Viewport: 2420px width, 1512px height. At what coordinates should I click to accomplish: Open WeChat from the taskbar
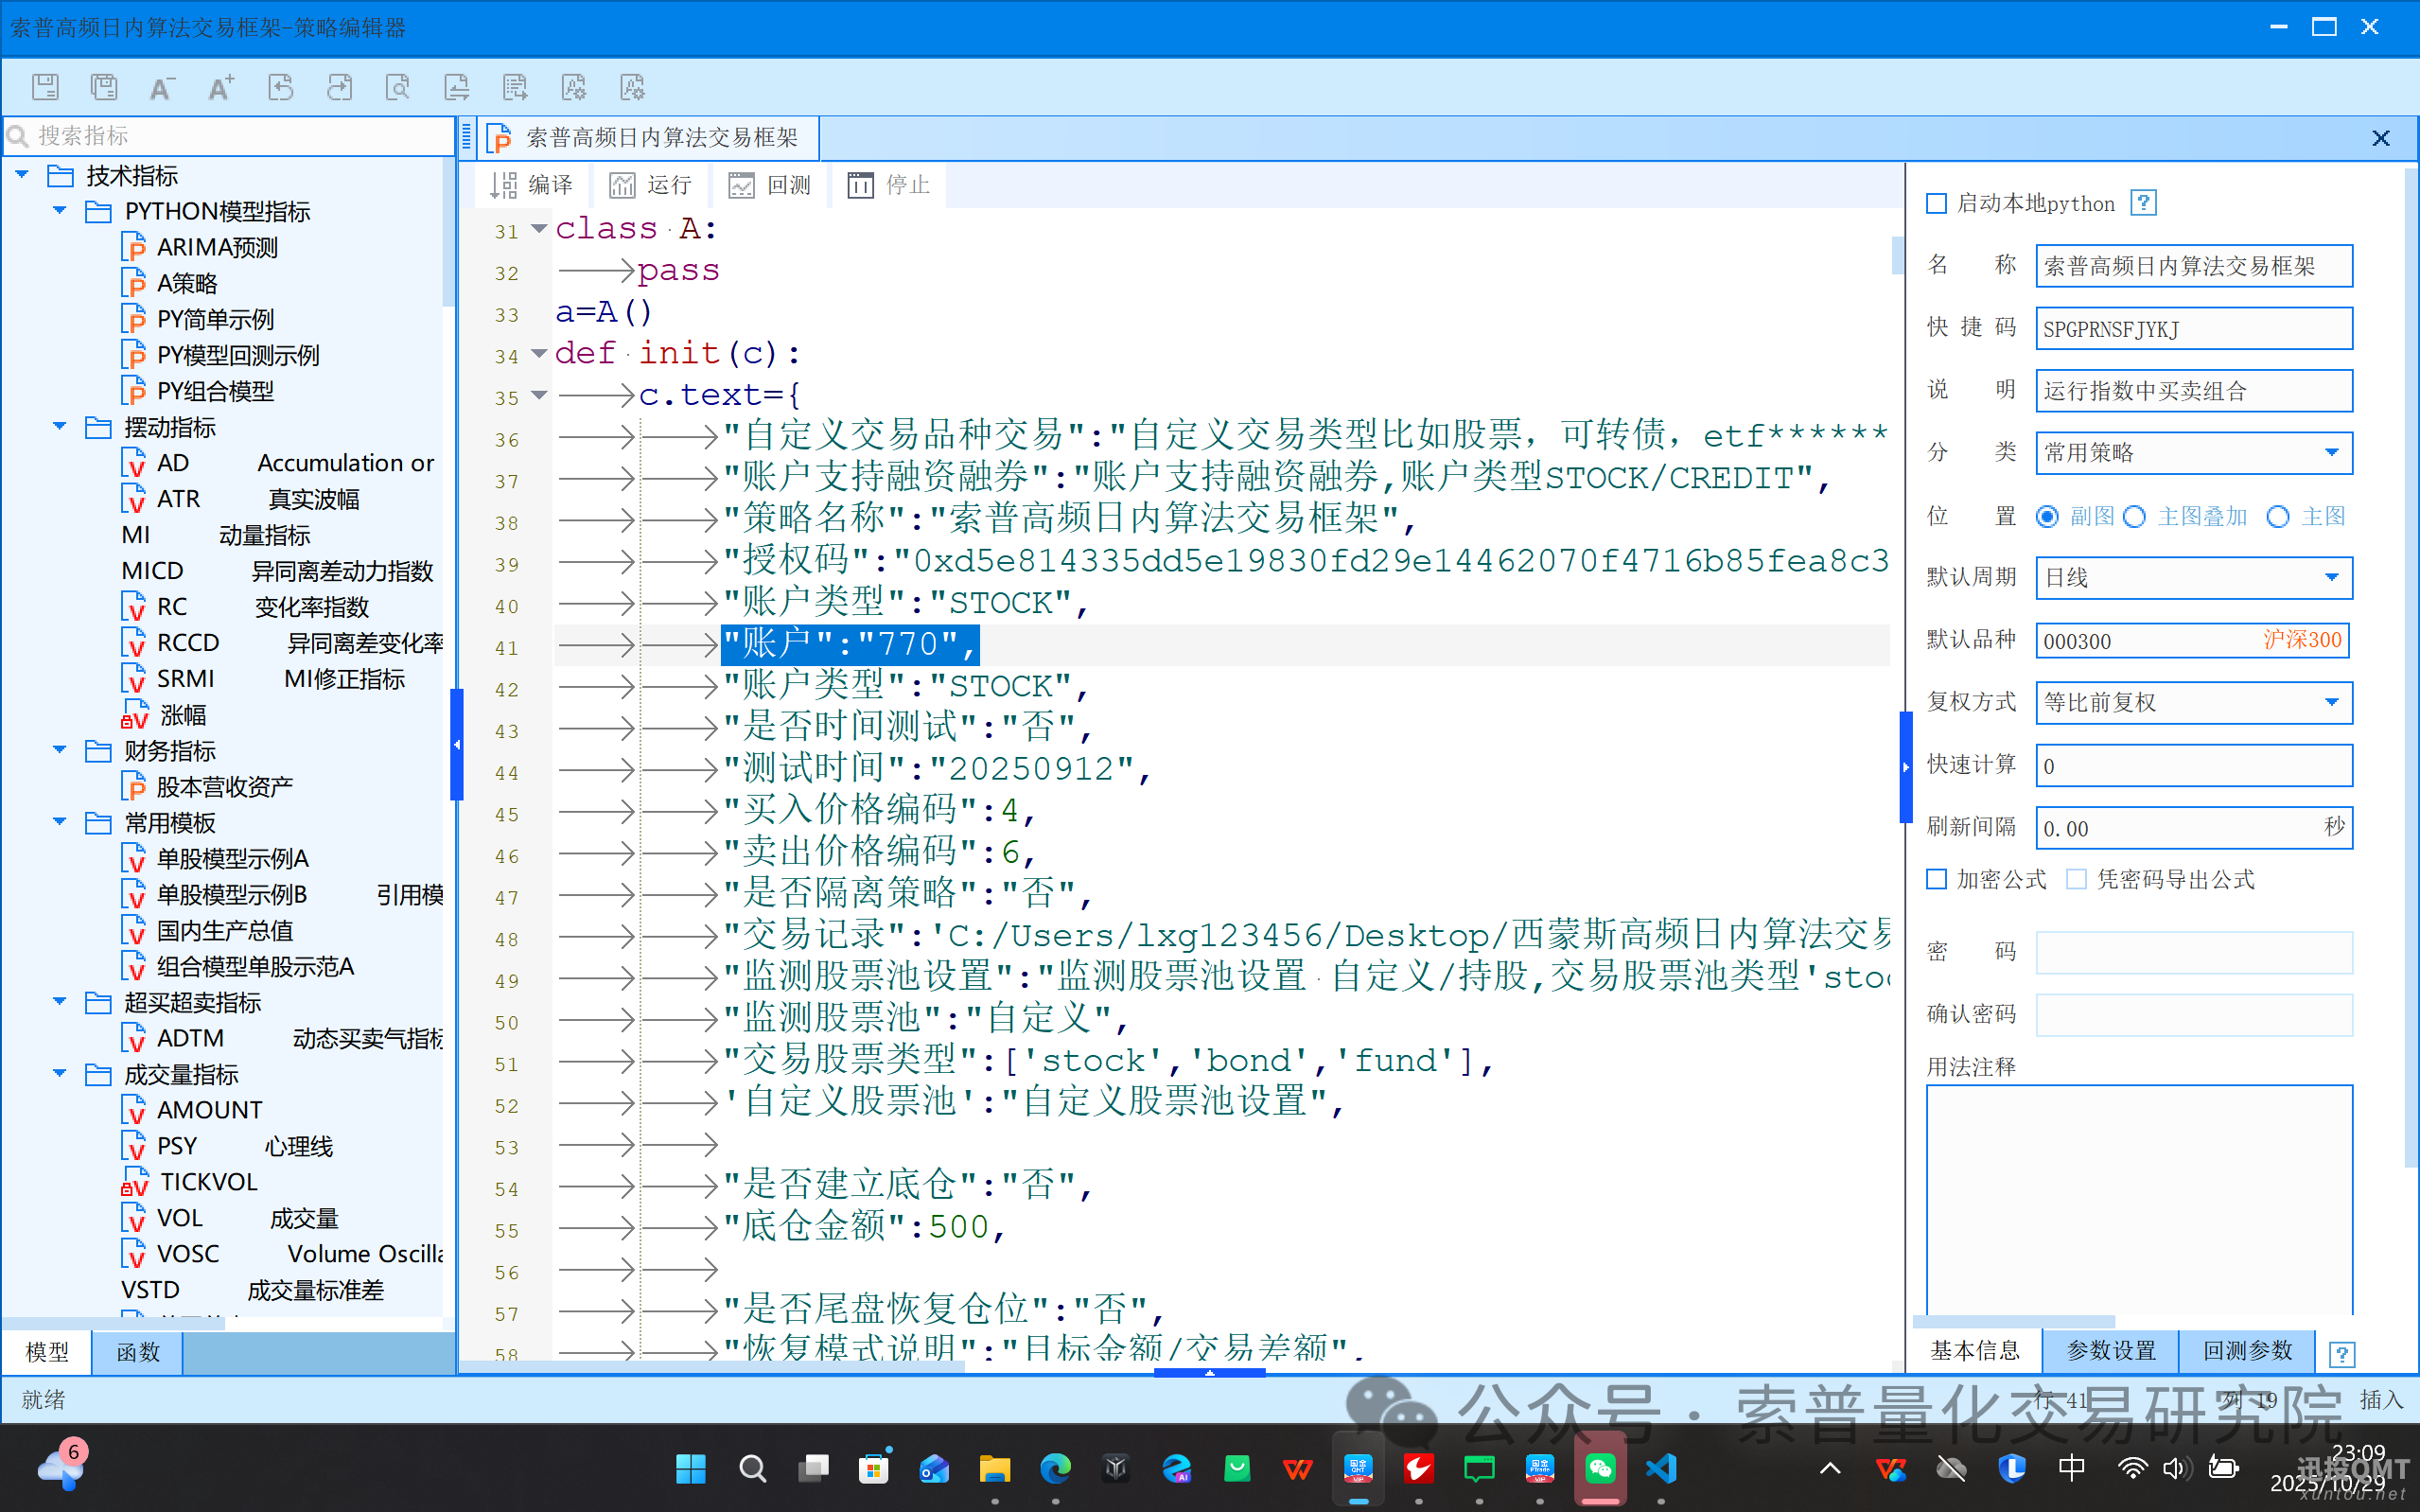tap(1600, 1468)
